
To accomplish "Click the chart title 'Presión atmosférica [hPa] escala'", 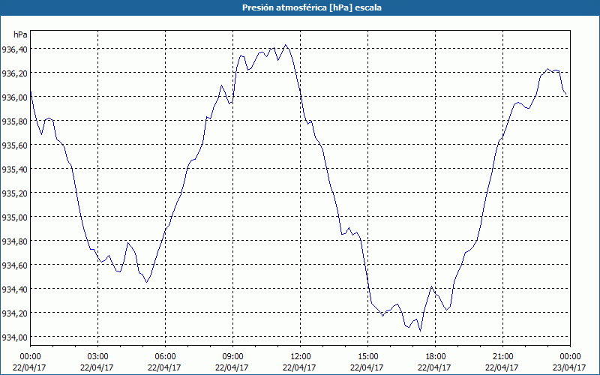I will 312,7.
